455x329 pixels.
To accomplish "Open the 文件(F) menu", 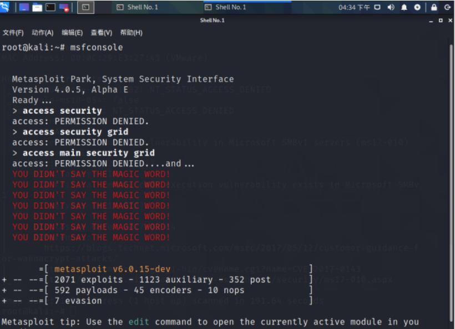I will pyautogui.click(x=13, y=33).
